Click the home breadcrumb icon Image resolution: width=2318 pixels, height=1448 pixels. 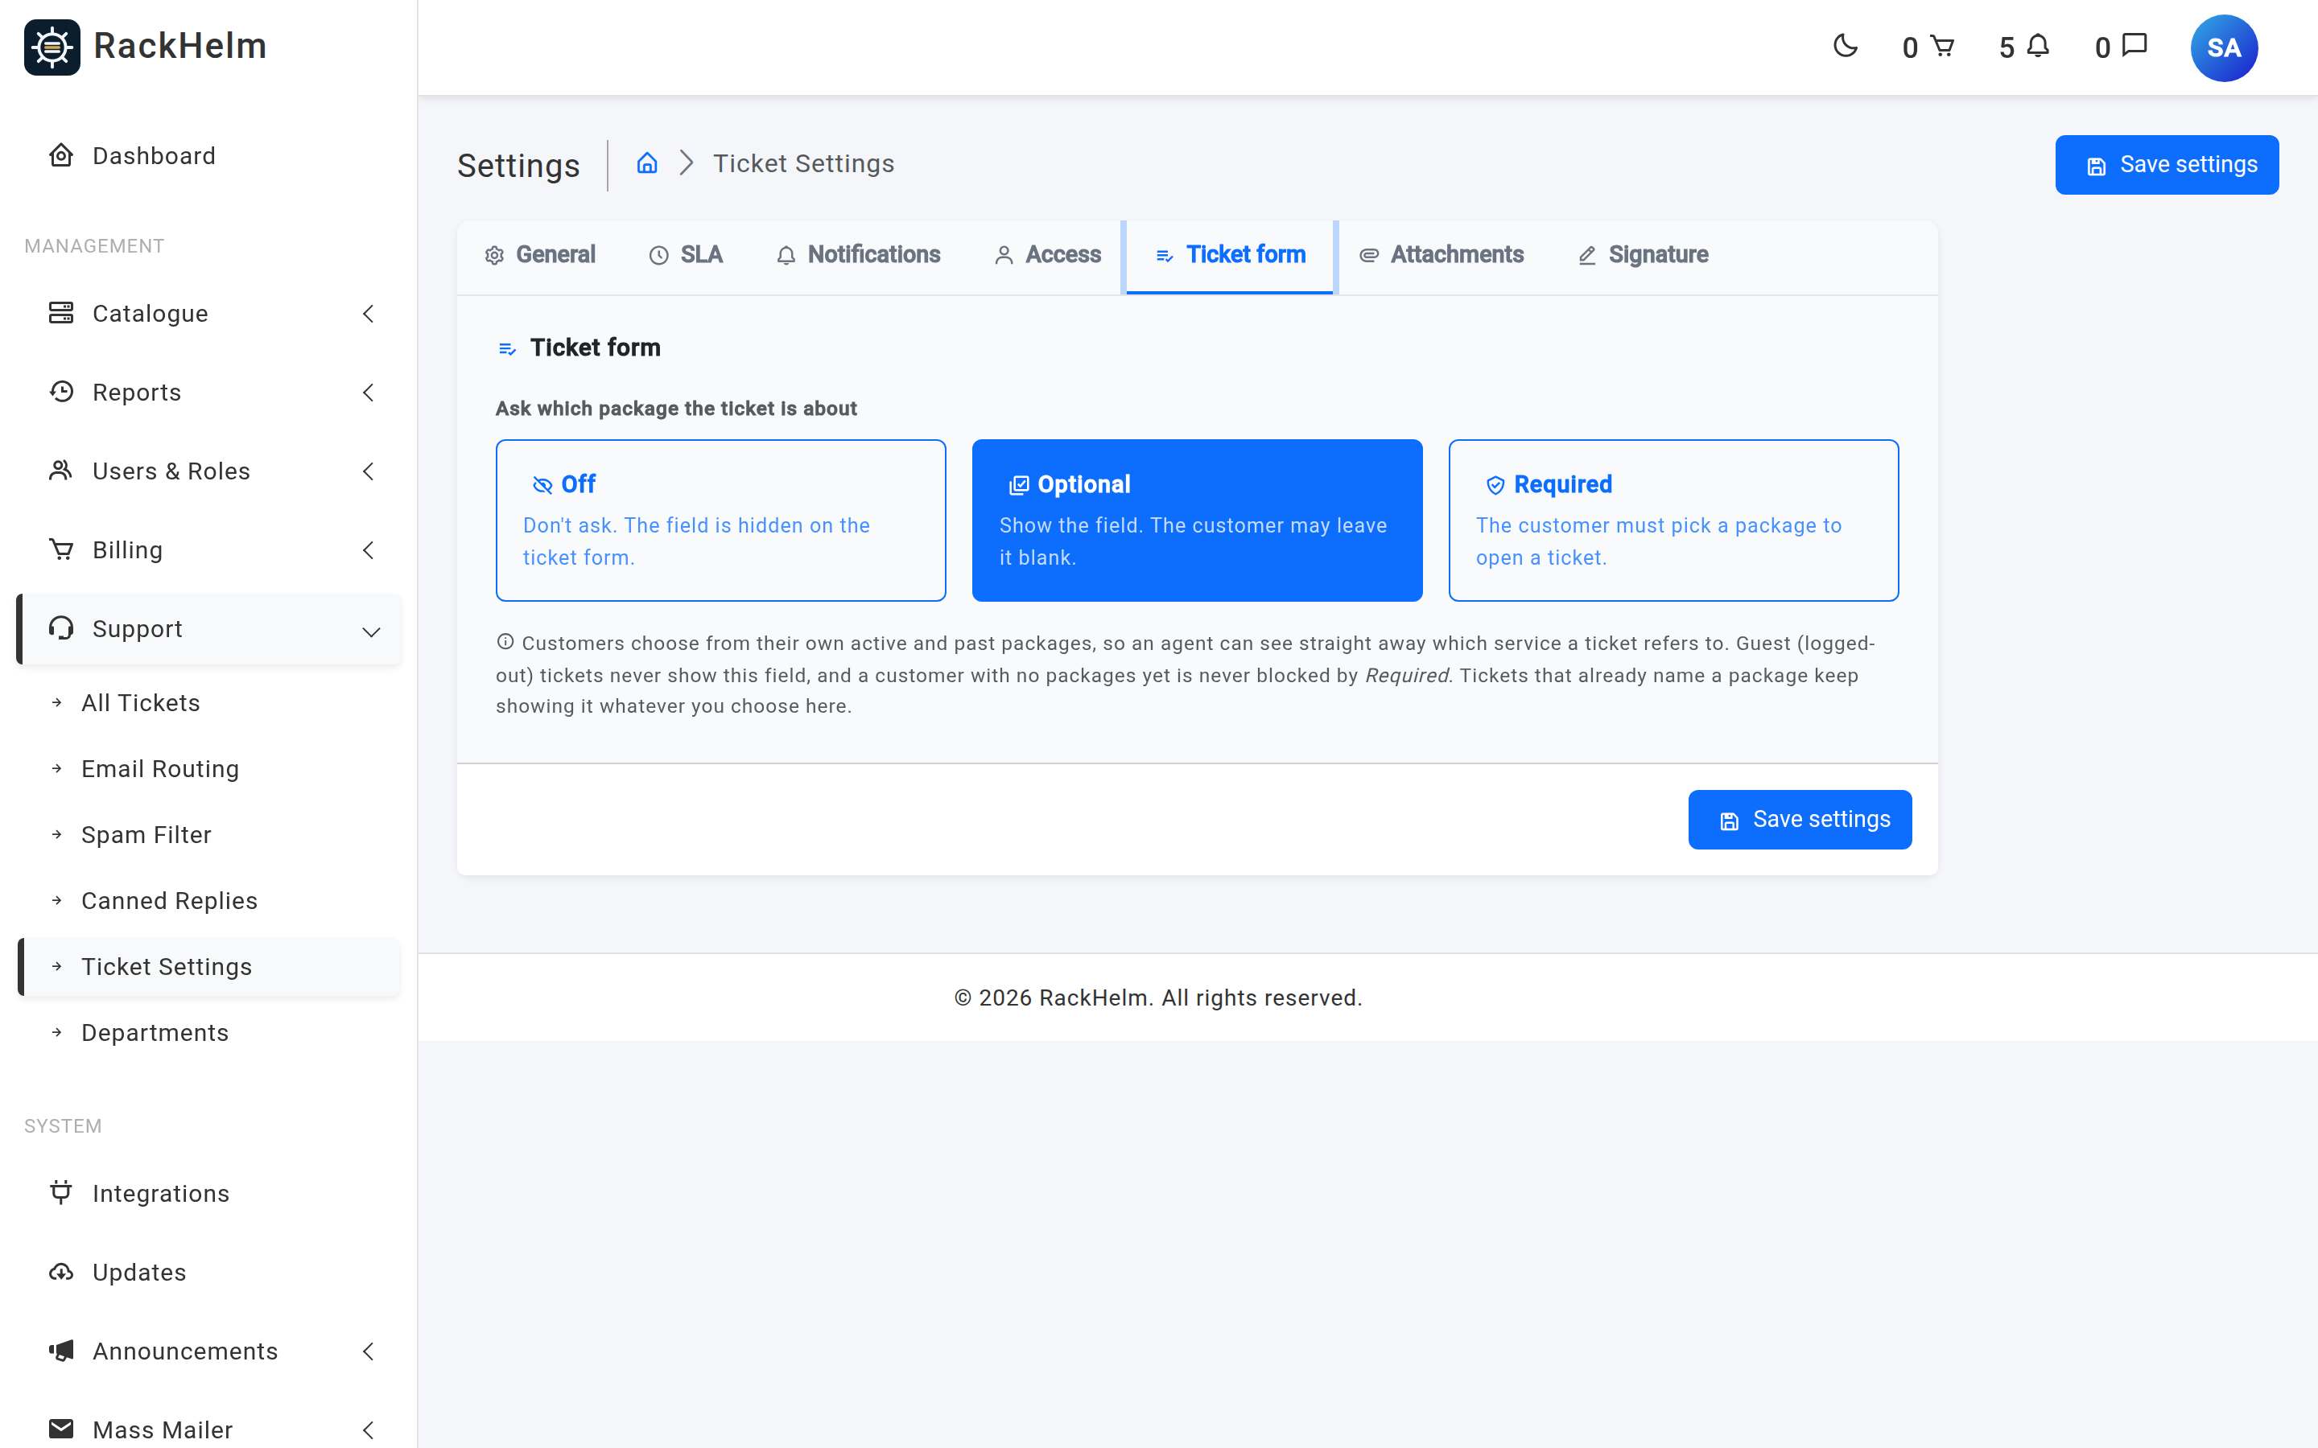pyautogui.click(x=647, y=162)
